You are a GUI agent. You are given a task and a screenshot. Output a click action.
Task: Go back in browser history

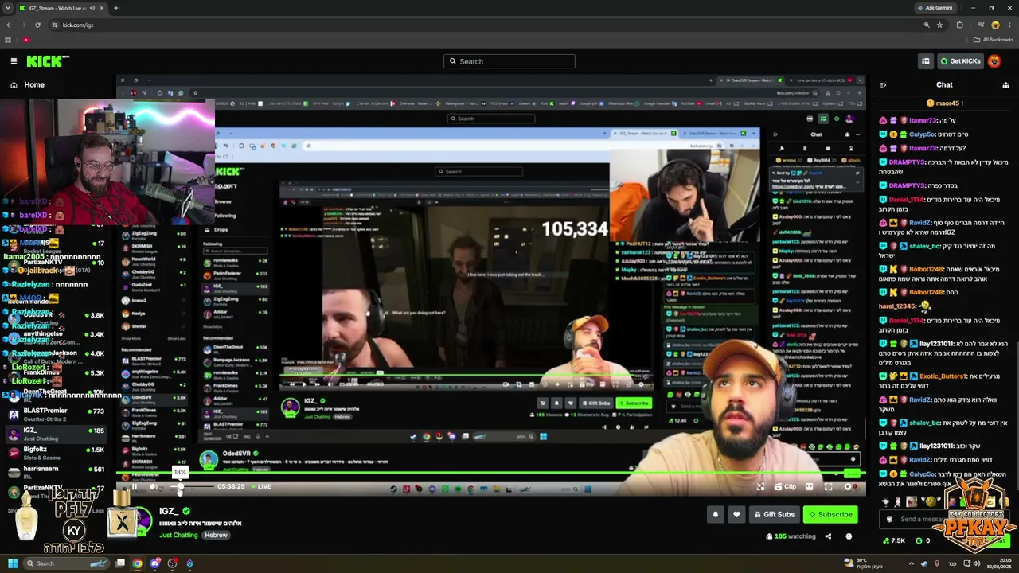9,25
